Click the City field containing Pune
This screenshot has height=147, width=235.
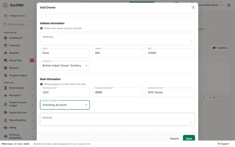65,53
